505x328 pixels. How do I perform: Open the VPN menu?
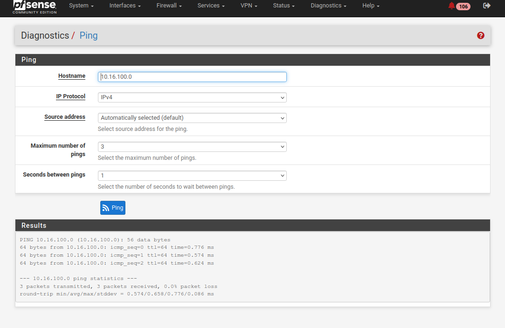(249, 6)
